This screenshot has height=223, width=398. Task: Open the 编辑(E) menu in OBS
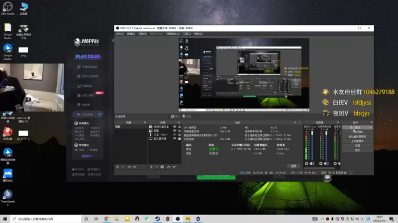[131, 34]
